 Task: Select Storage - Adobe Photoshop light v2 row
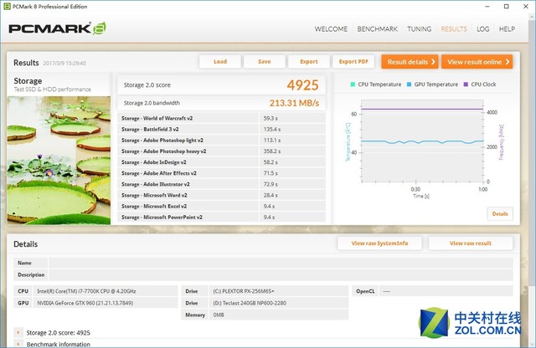221,140
